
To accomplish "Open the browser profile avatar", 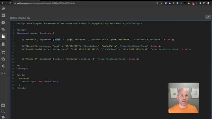I will click(208, 3).
